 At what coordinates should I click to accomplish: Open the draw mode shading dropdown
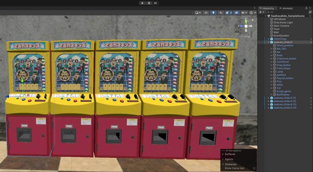pyautogui.click(x=198, y=13)
